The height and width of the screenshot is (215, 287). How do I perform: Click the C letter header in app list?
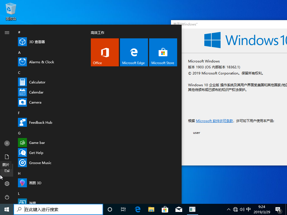(19, 73)
